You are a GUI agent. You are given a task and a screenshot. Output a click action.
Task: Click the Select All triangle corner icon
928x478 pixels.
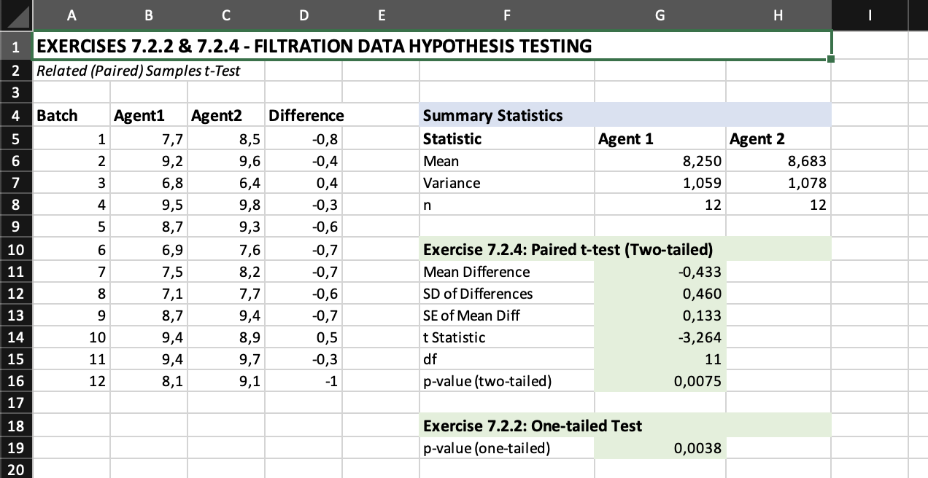[x=15, y=15]
